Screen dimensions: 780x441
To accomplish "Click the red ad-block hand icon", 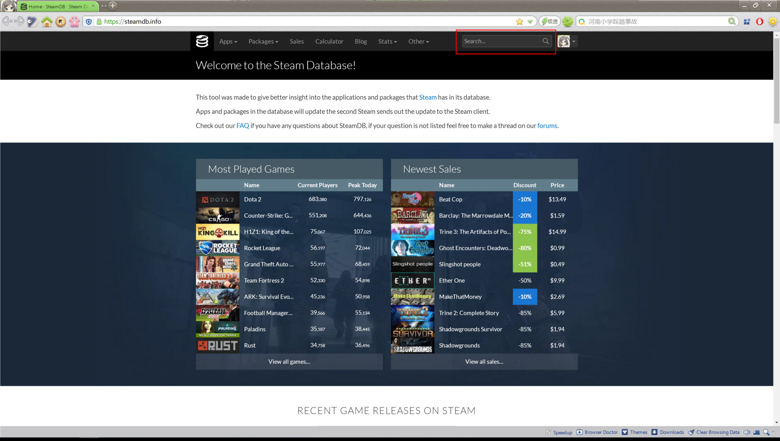I will coord(760,22).
